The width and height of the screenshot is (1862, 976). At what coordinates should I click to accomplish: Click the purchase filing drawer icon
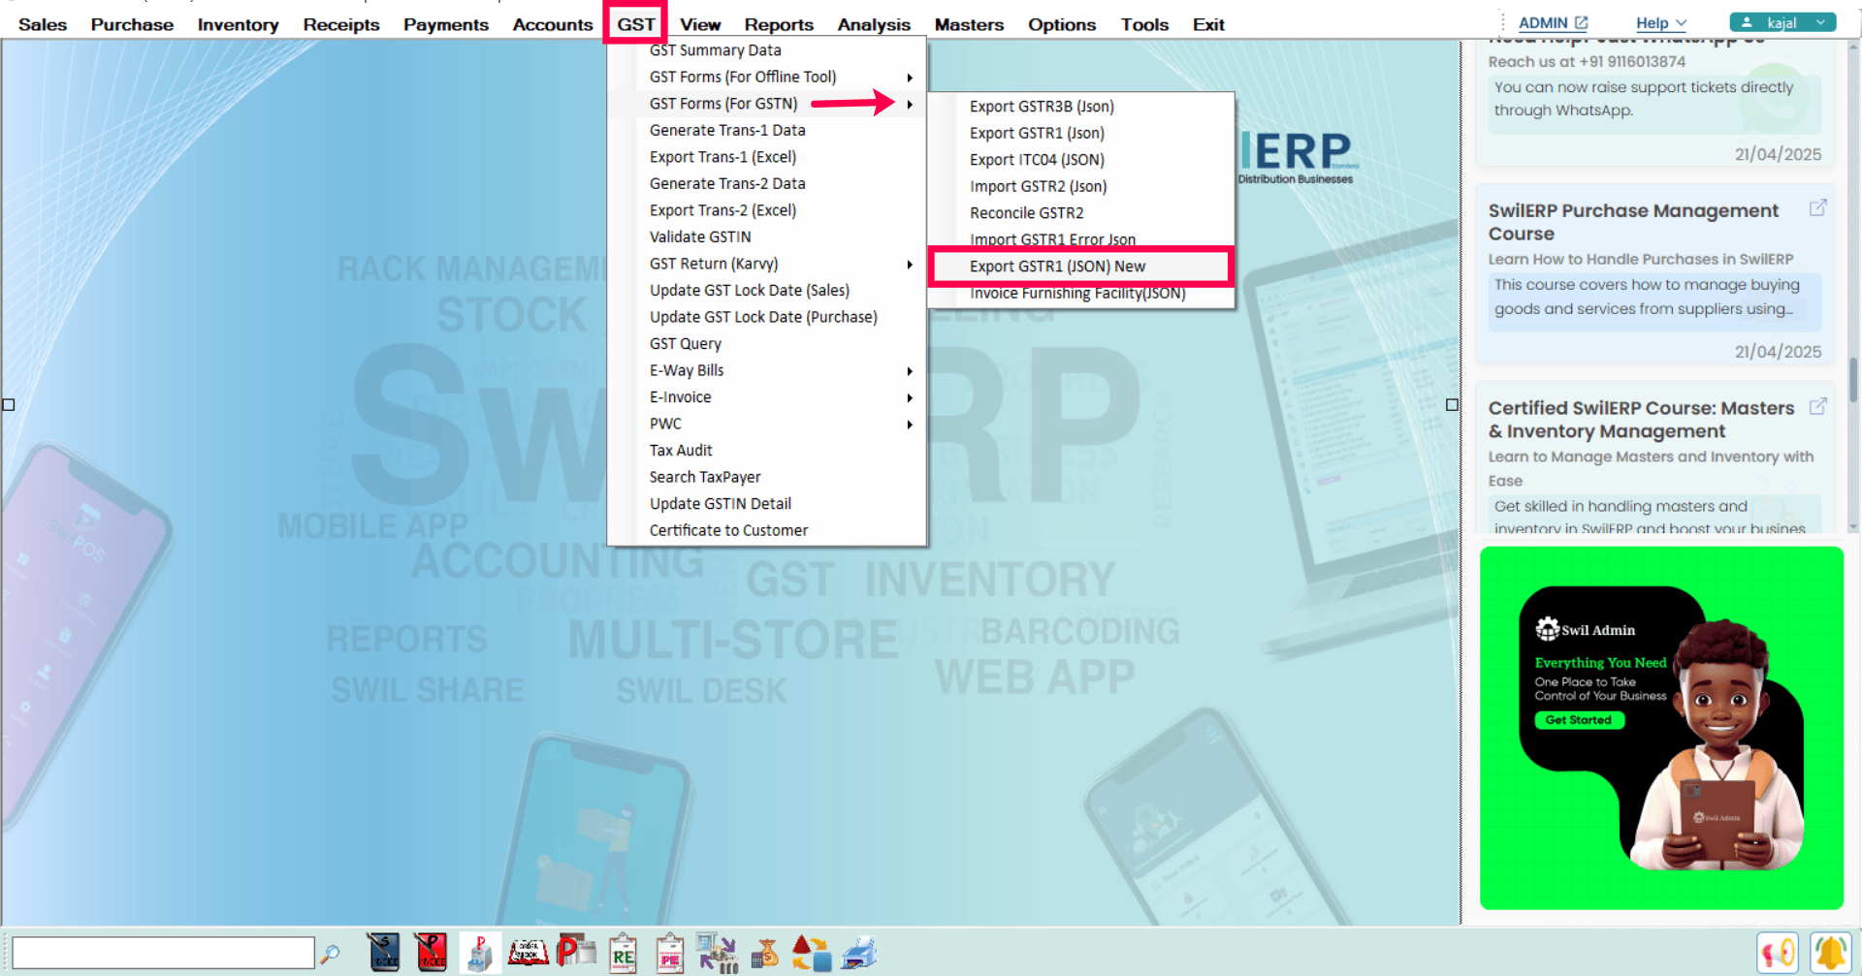tap(480, 953)
